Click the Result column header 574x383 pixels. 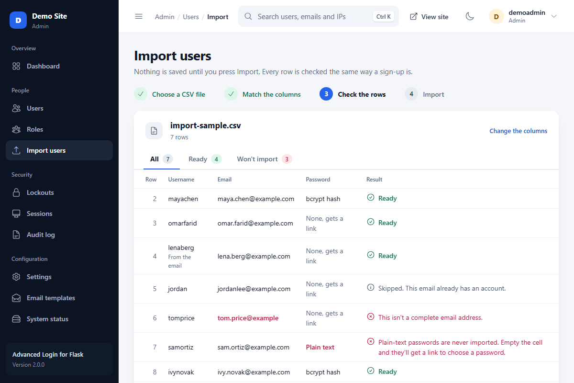[374, 180]
